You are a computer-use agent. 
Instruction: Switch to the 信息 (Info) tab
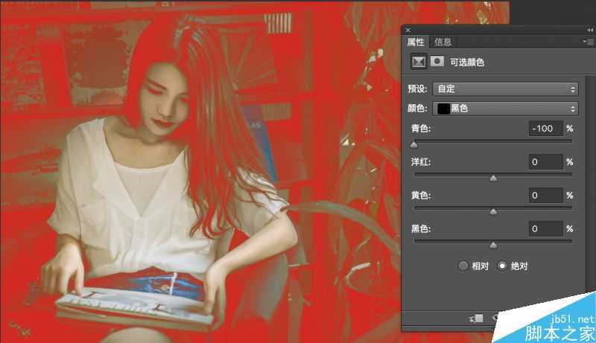click(443, 42)
